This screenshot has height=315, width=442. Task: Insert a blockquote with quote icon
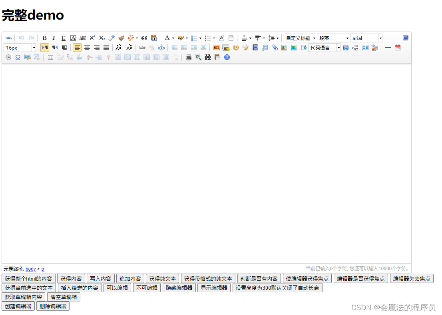coord(144,38)
